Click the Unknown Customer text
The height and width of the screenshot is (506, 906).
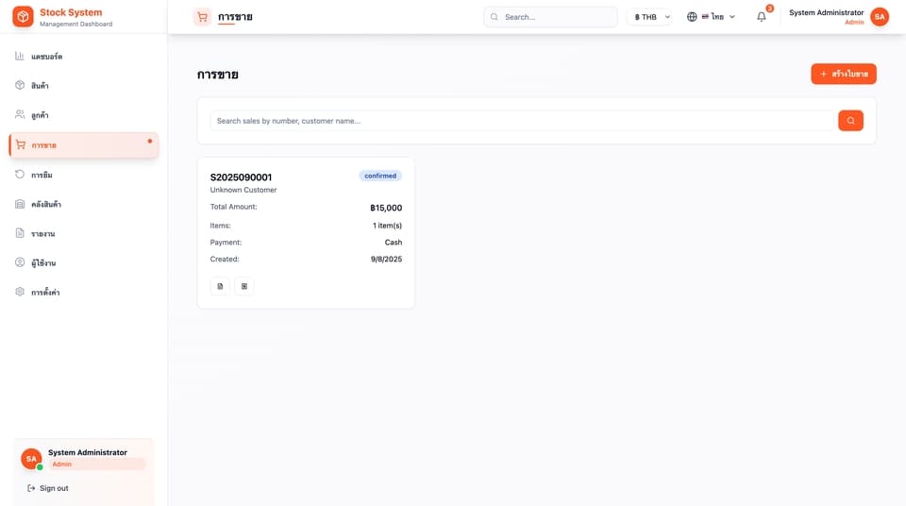[243, 190]
